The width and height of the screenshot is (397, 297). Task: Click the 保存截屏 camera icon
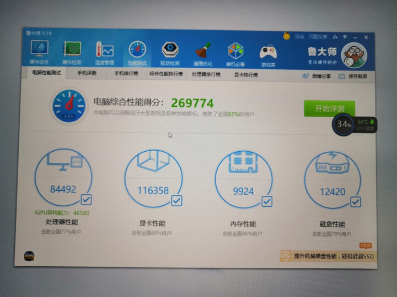click(x=341, y=76)
